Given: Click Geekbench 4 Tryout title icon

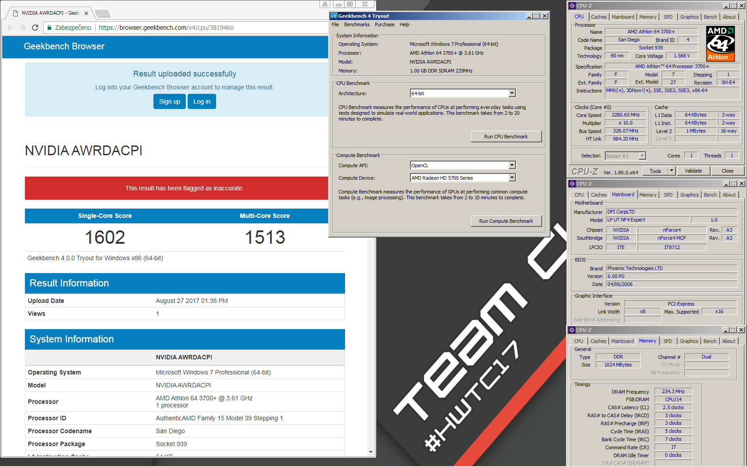Looking at the screenshot, I should point(333,16).
